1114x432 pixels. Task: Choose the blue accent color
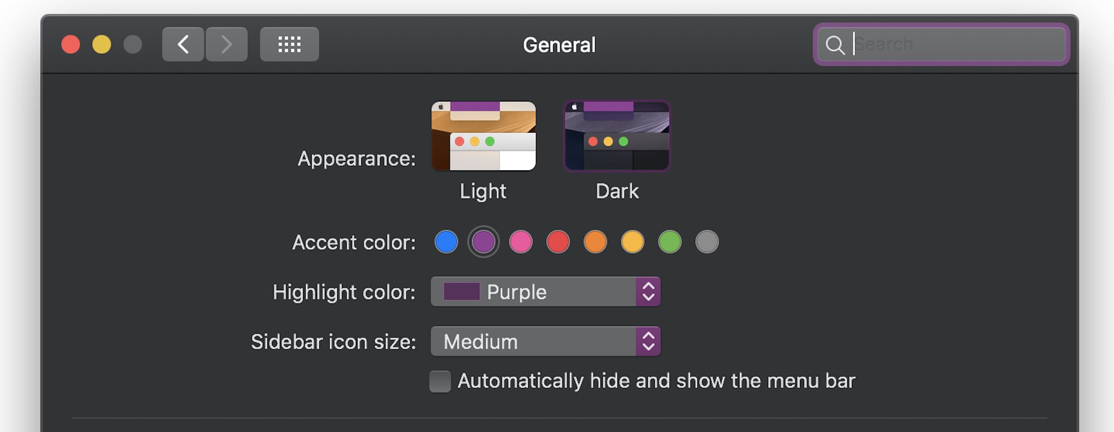pyautogui.click(x=447, y=242)
